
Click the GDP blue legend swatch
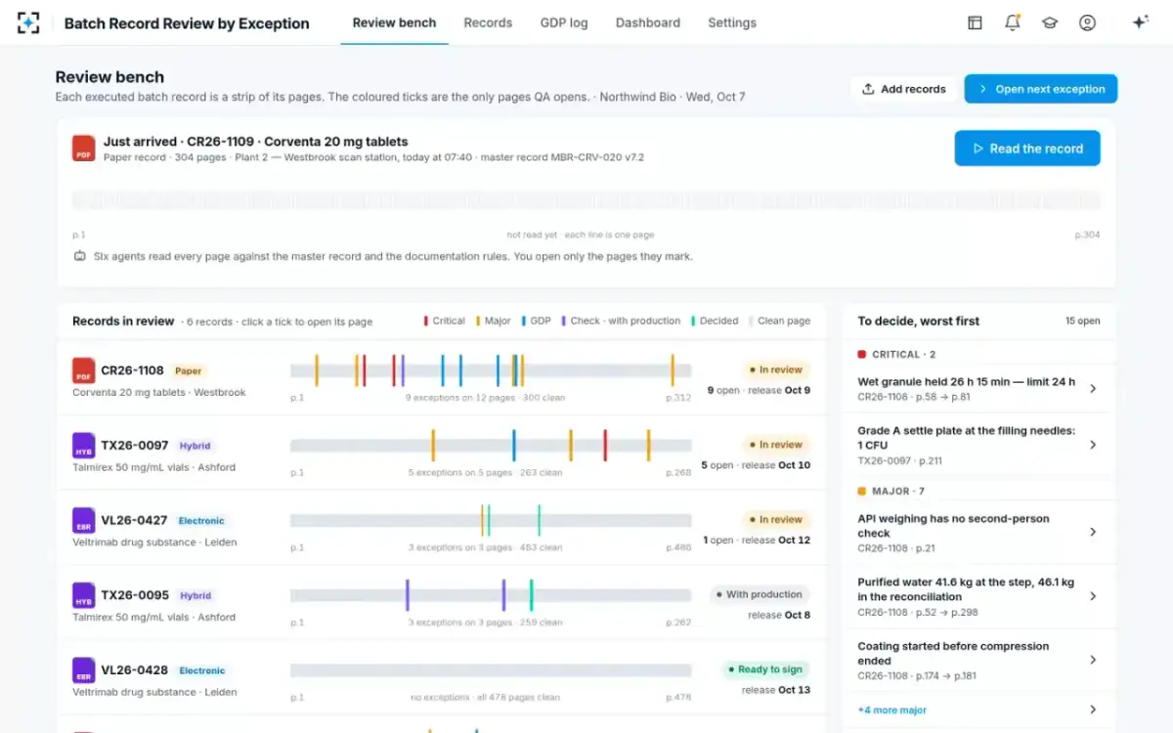point(524,321)
